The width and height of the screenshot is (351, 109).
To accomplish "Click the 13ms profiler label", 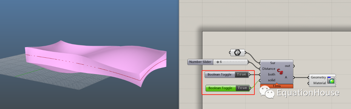I will [x=276, y=86].
